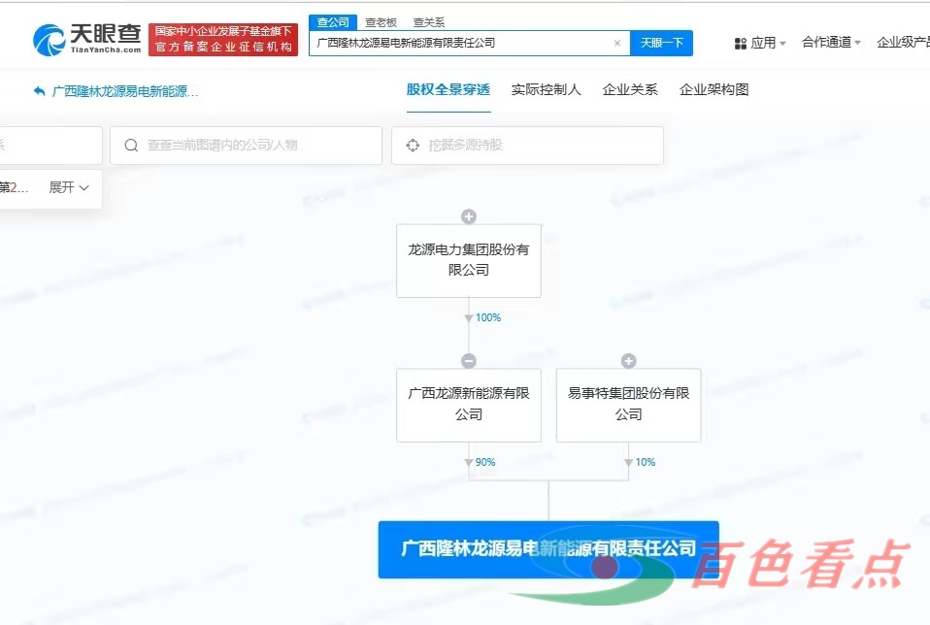Click the 挖掘多源持股 field
The width and height of the screenshot is (930, 625).
527,146
